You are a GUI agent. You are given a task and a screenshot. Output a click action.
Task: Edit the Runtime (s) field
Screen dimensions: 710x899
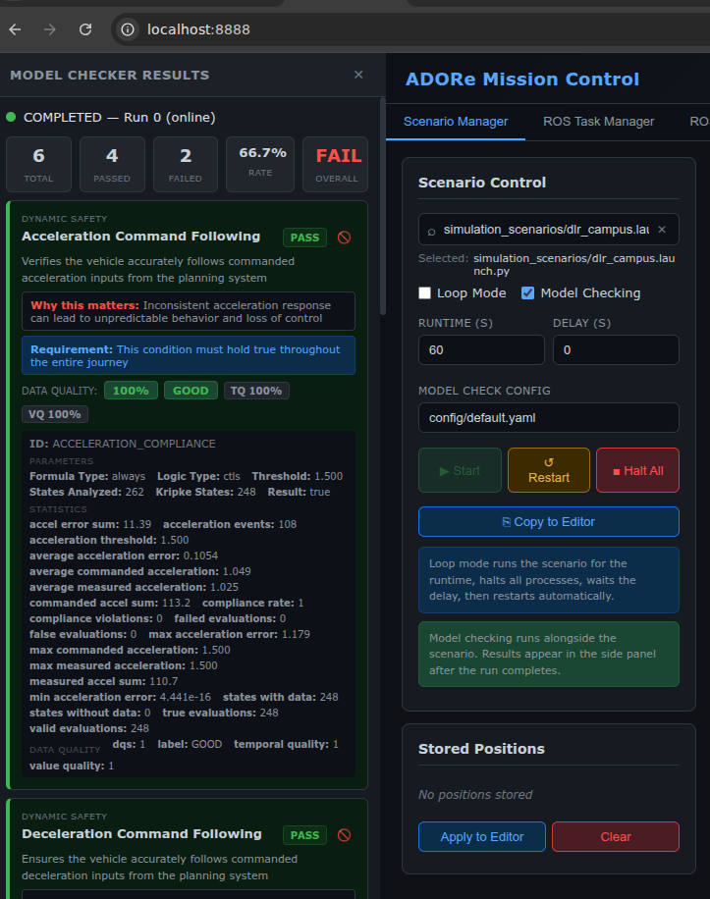481,349
